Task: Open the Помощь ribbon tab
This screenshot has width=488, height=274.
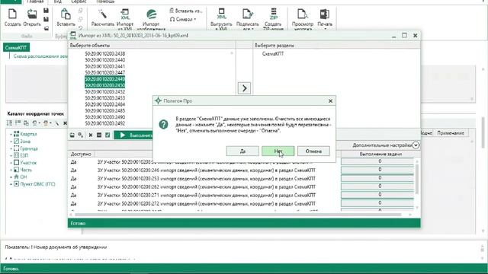Action: (105, 2)
